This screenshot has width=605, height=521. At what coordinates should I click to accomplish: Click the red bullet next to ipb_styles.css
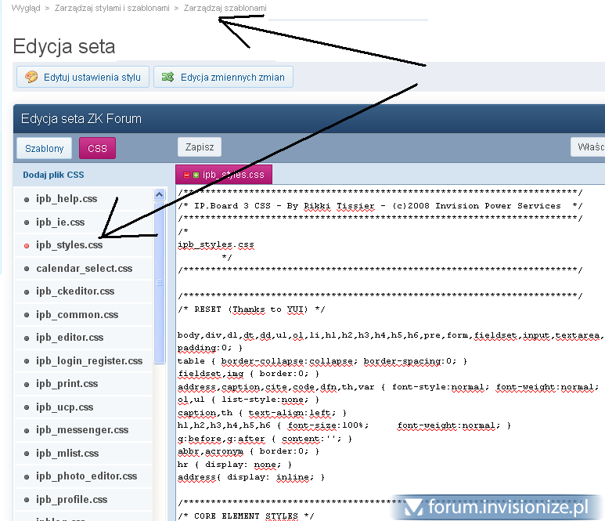(27, 245)
